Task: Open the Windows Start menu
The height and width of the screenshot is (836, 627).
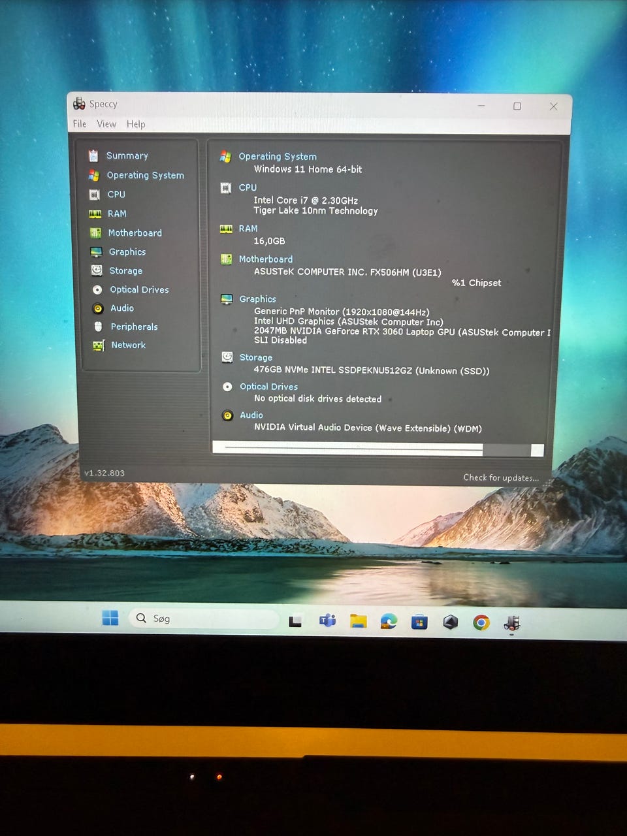Action: tap(110, 618)
